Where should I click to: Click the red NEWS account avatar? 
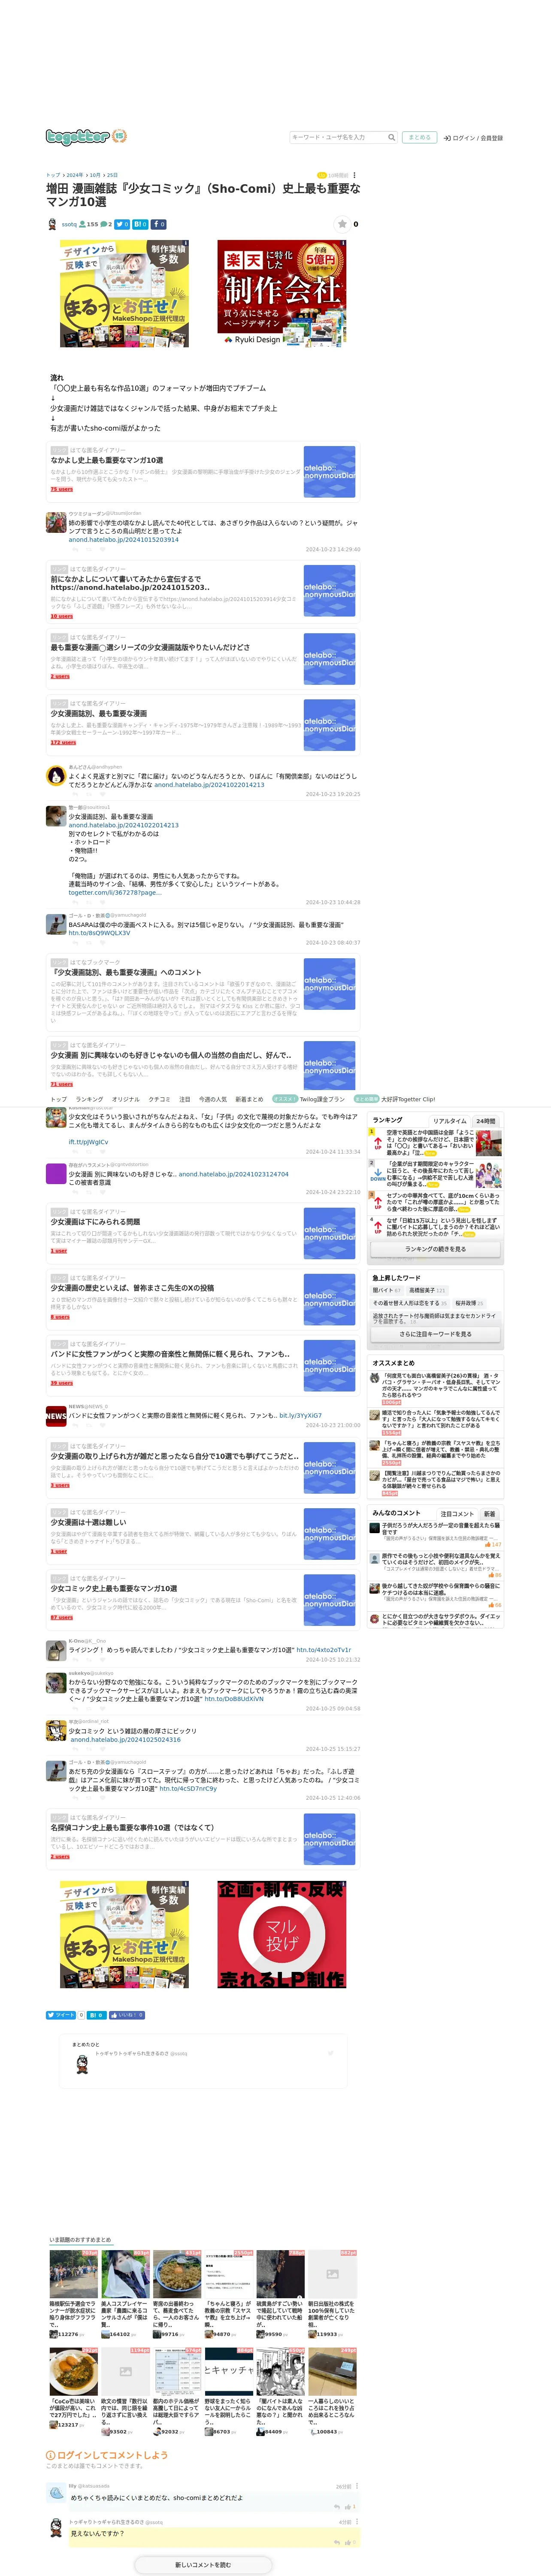[x=56, y=1415]
